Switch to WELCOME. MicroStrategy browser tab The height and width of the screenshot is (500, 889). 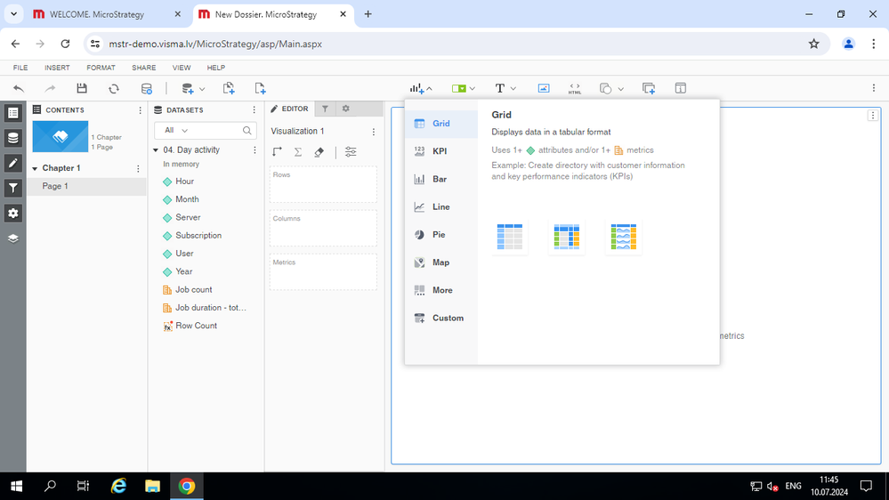[x=106, y=14]
